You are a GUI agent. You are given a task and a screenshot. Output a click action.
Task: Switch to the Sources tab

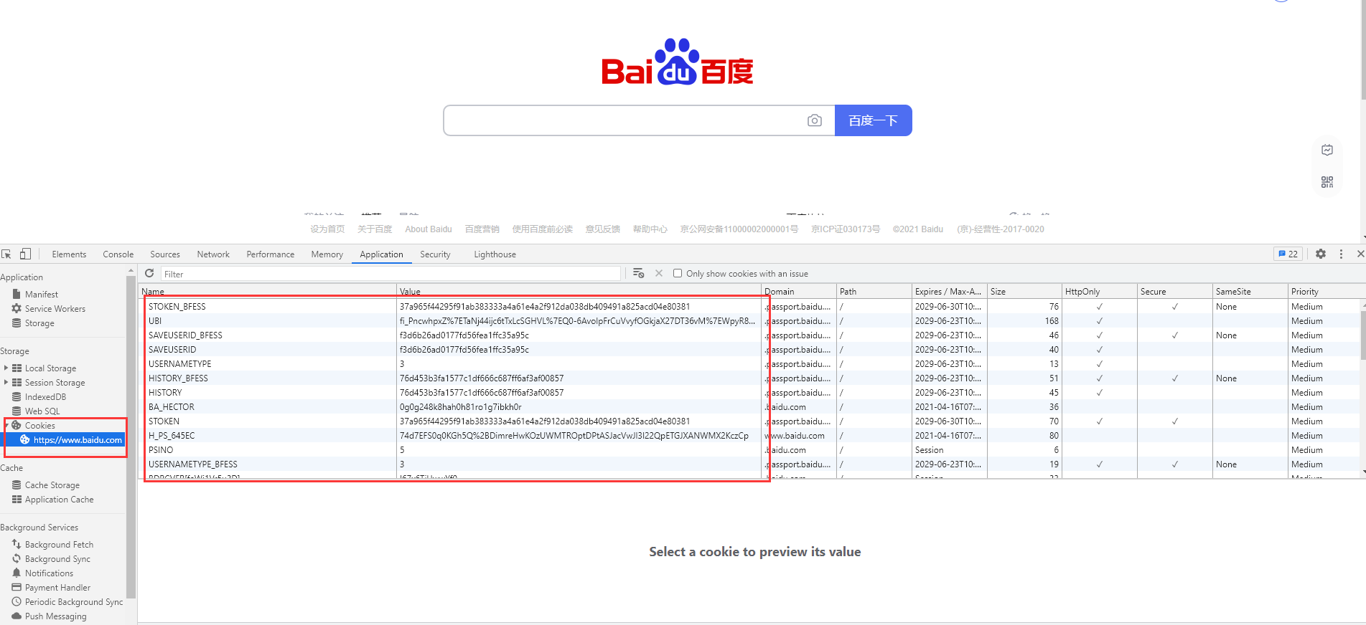(165, 254)
